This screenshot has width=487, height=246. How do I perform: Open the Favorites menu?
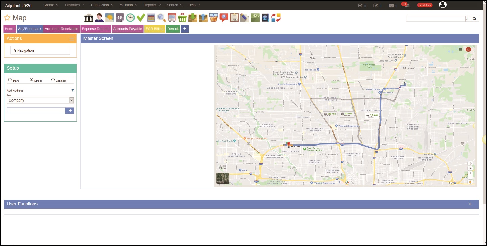click(x=74, y=5)
